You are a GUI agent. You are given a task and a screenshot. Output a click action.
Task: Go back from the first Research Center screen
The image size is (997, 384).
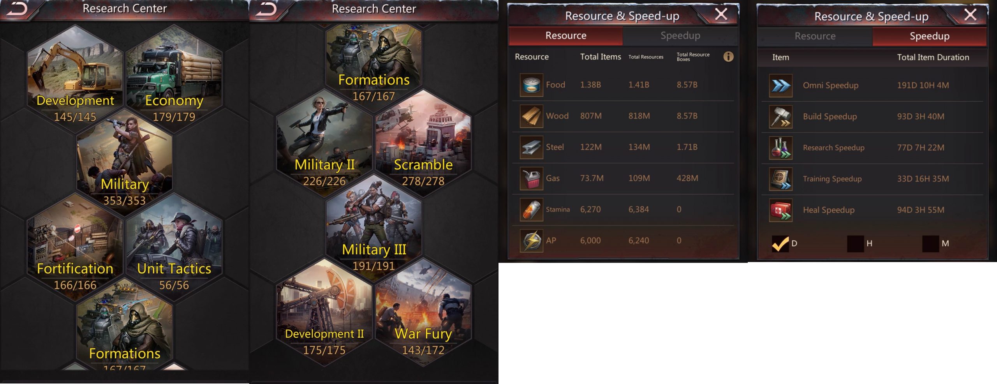[17, 9]
